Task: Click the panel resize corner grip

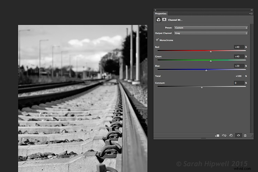Action: tap(252, 136)
